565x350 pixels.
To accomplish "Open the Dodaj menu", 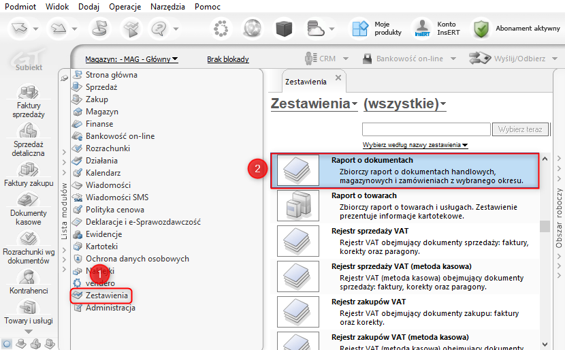I will 89,7.
